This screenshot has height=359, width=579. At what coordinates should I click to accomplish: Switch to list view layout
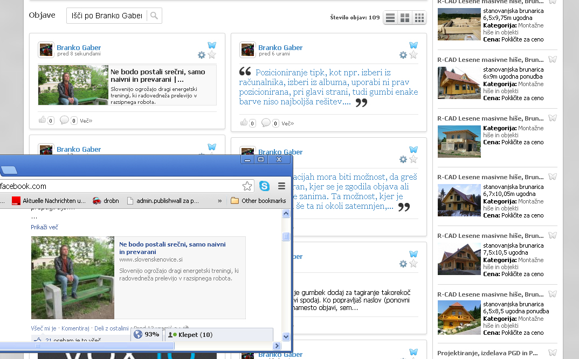tap(390, 18)
